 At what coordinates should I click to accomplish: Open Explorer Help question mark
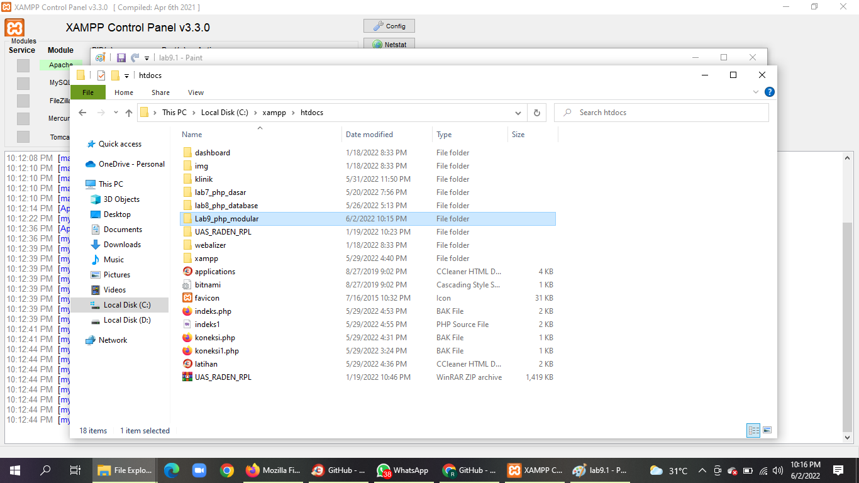769,92
